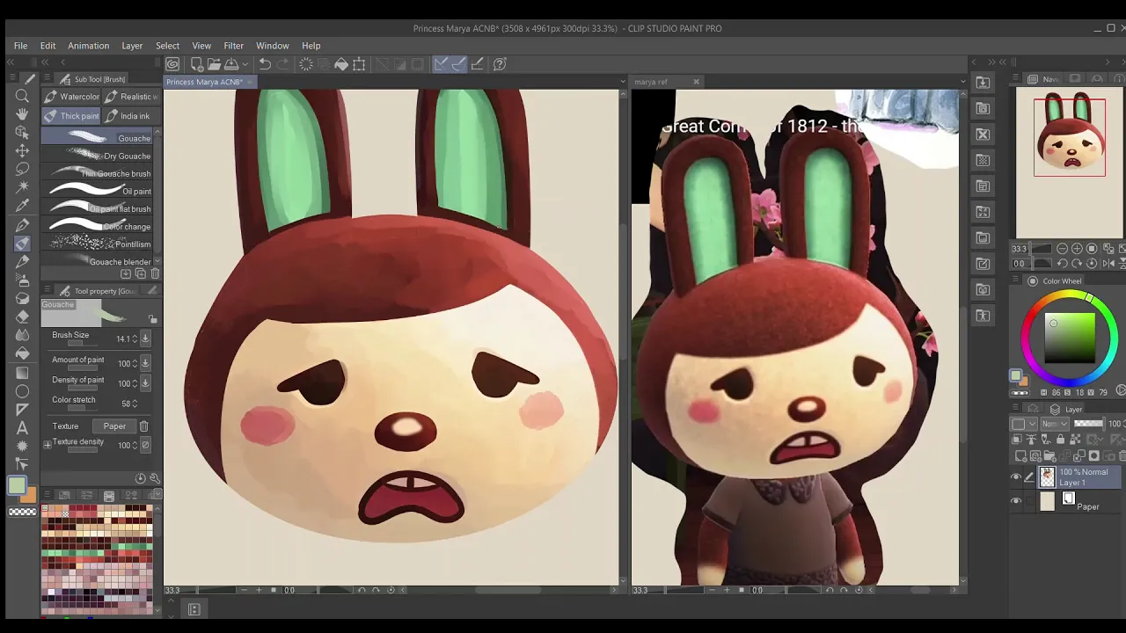
Task: Click the New raster layer icon
Action: 1021,456
